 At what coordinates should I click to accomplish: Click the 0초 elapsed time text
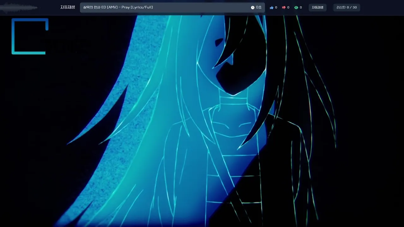point(259,7)
